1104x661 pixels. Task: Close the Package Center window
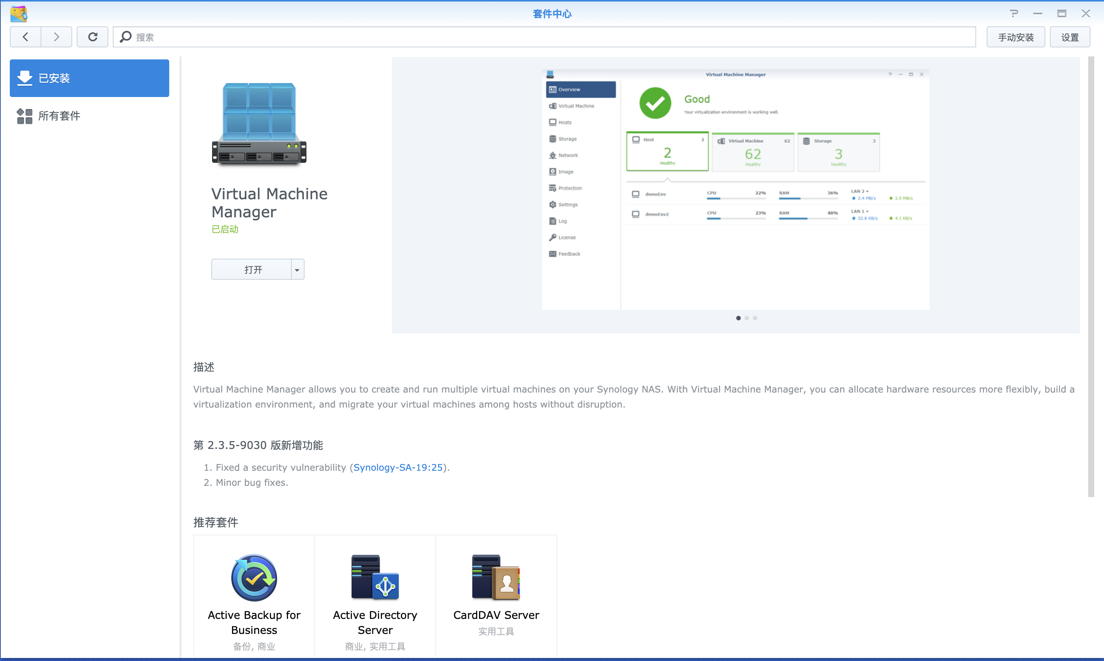(1086, 14)
